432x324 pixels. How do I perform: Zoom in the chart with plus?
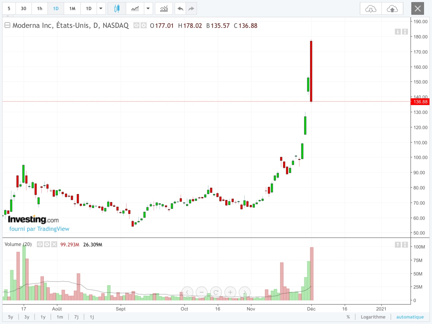(230, 292)
